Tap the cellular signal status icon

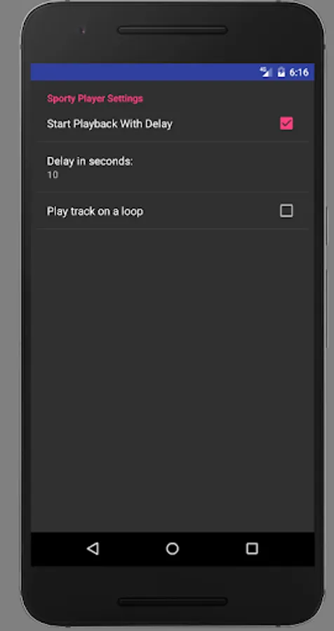pyautogui.click(x=266, y=72)
